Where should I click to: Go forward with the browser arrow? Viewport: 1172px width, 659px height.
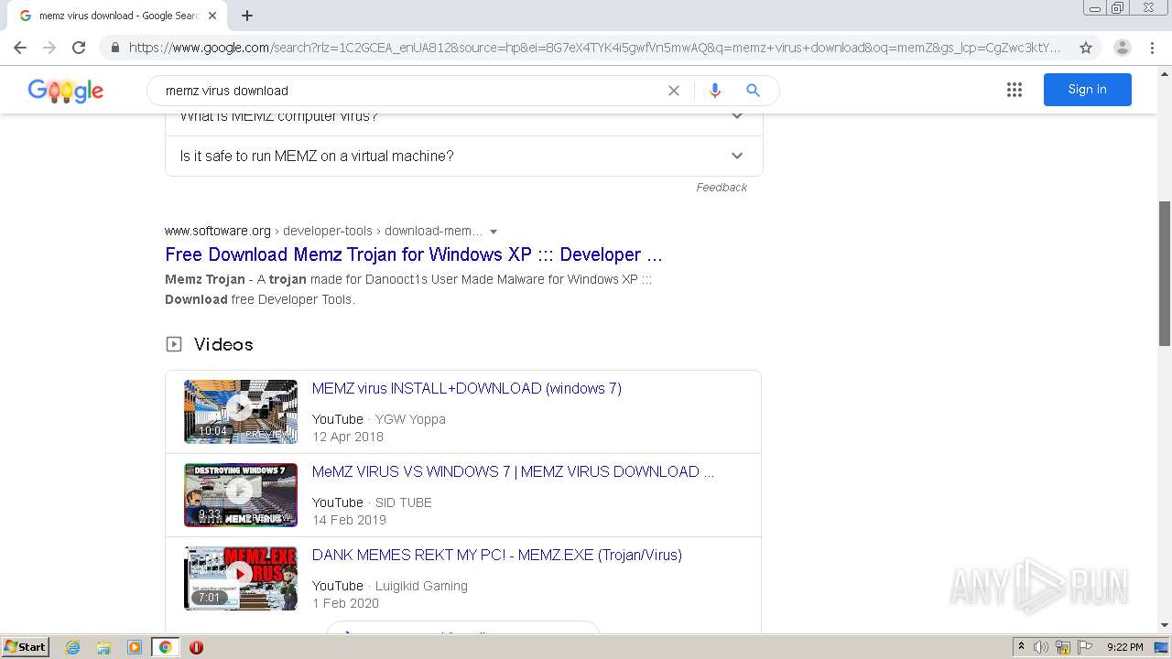click(x=49, y=48)
